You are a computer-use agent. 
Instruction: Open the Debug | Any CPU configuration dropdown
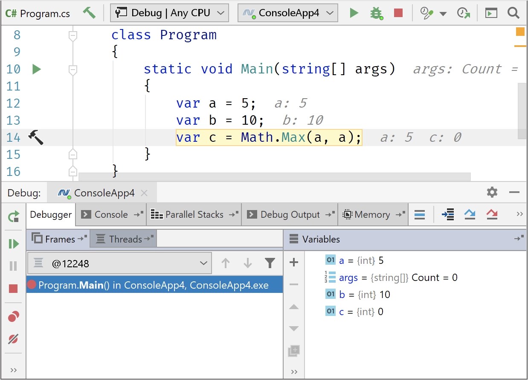(x=169, y=13)
